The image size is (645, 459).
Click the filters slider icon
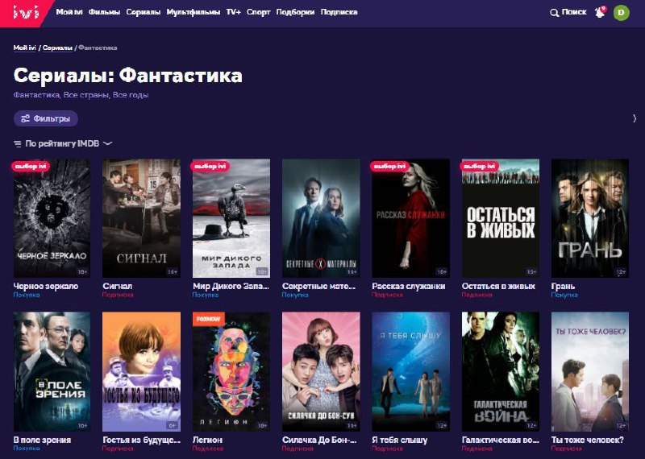[25, 118]
